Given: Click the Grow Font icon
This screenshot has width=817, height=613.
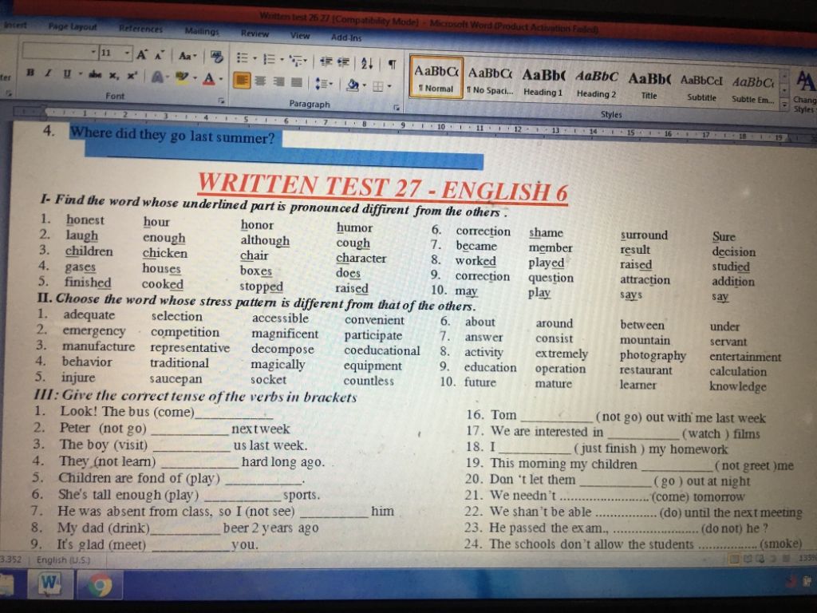Looking at the screenshot, I should [x=142, y=54].
